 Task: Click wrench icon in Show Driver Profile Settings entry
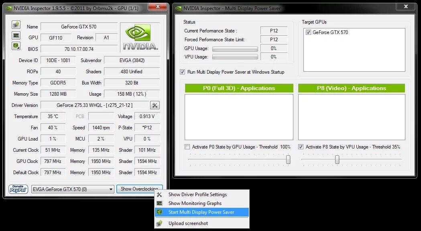tap(159, 195)
